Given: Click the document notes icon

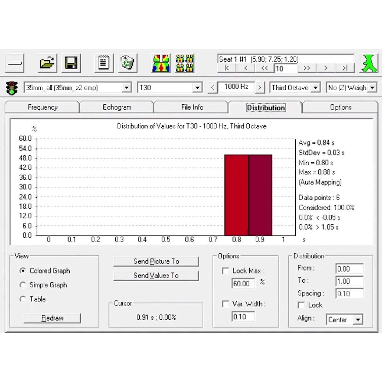Looking at the screenshot, I should [x=104, y=63].
